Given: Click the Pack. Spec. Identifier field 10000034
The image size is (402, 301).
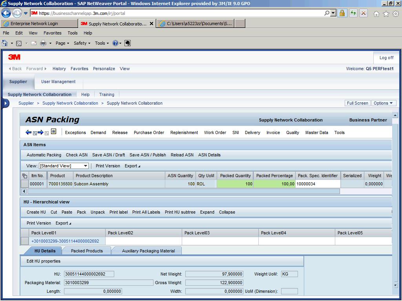Looking at the screenshot, I should pos(318,184).
